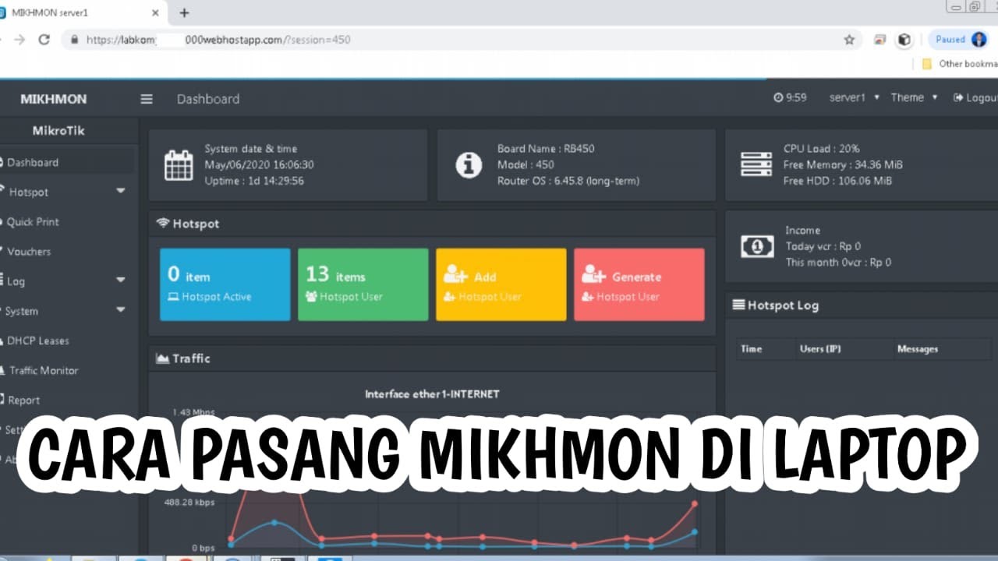Click the info icon beside Board Name
This screenshot has width=998, height=561.
pyautogui.click(x=469, y=165)
